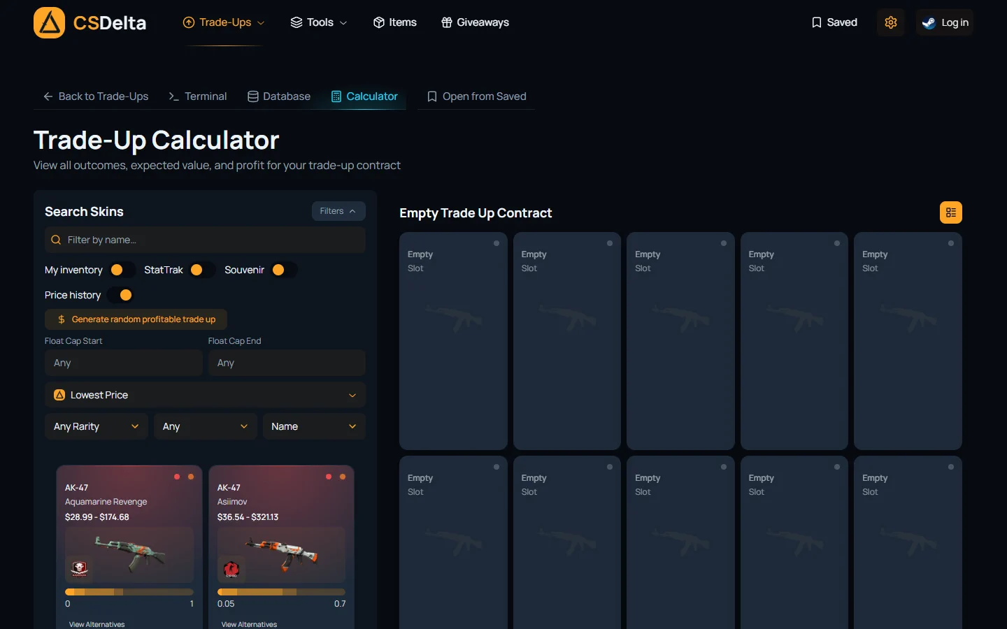Screen dimensions: 1007x629
Task: Toggle the Souvenir switch
Action: (x=285, y=270)
